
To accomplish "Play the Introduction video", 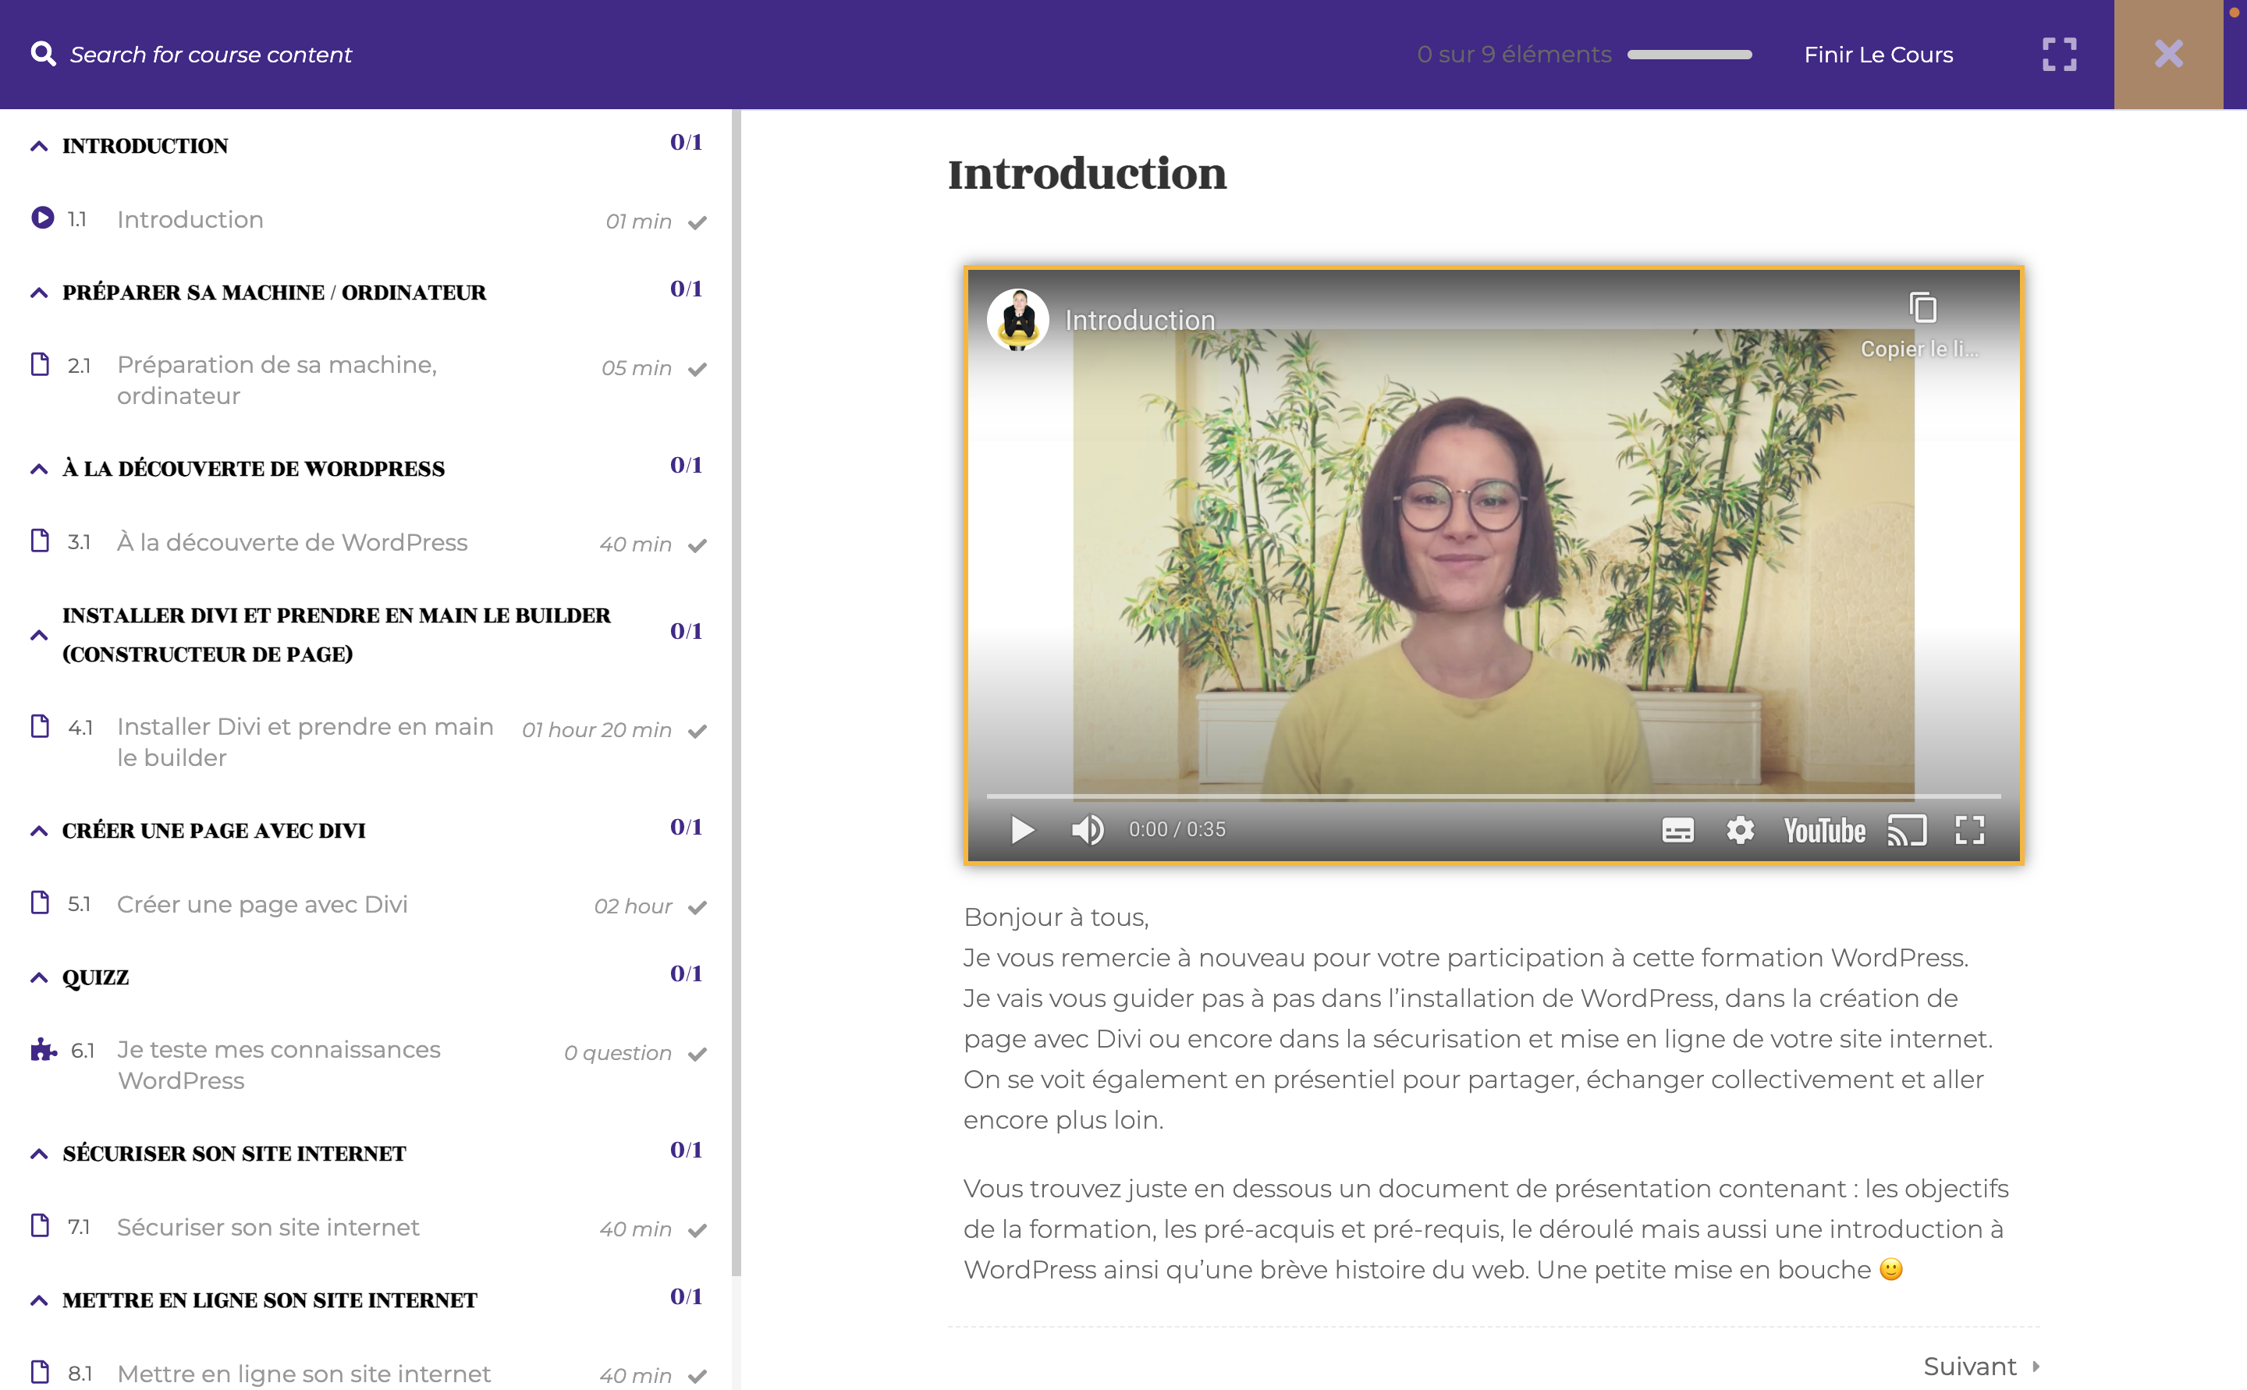I will point(1021,830).
